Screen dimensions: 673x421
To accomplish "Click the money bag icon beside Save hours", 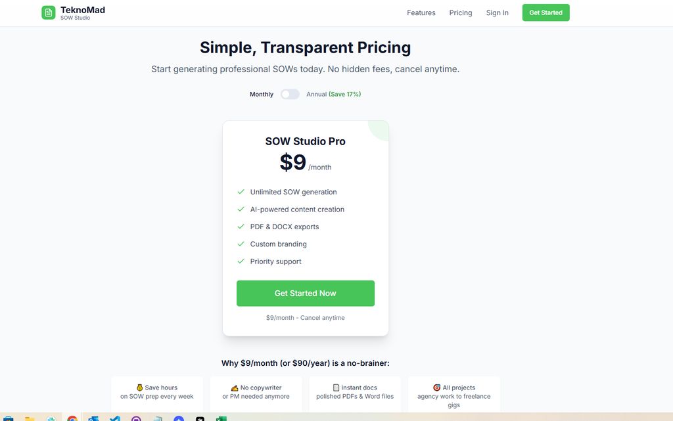I will tap(140, 388).
